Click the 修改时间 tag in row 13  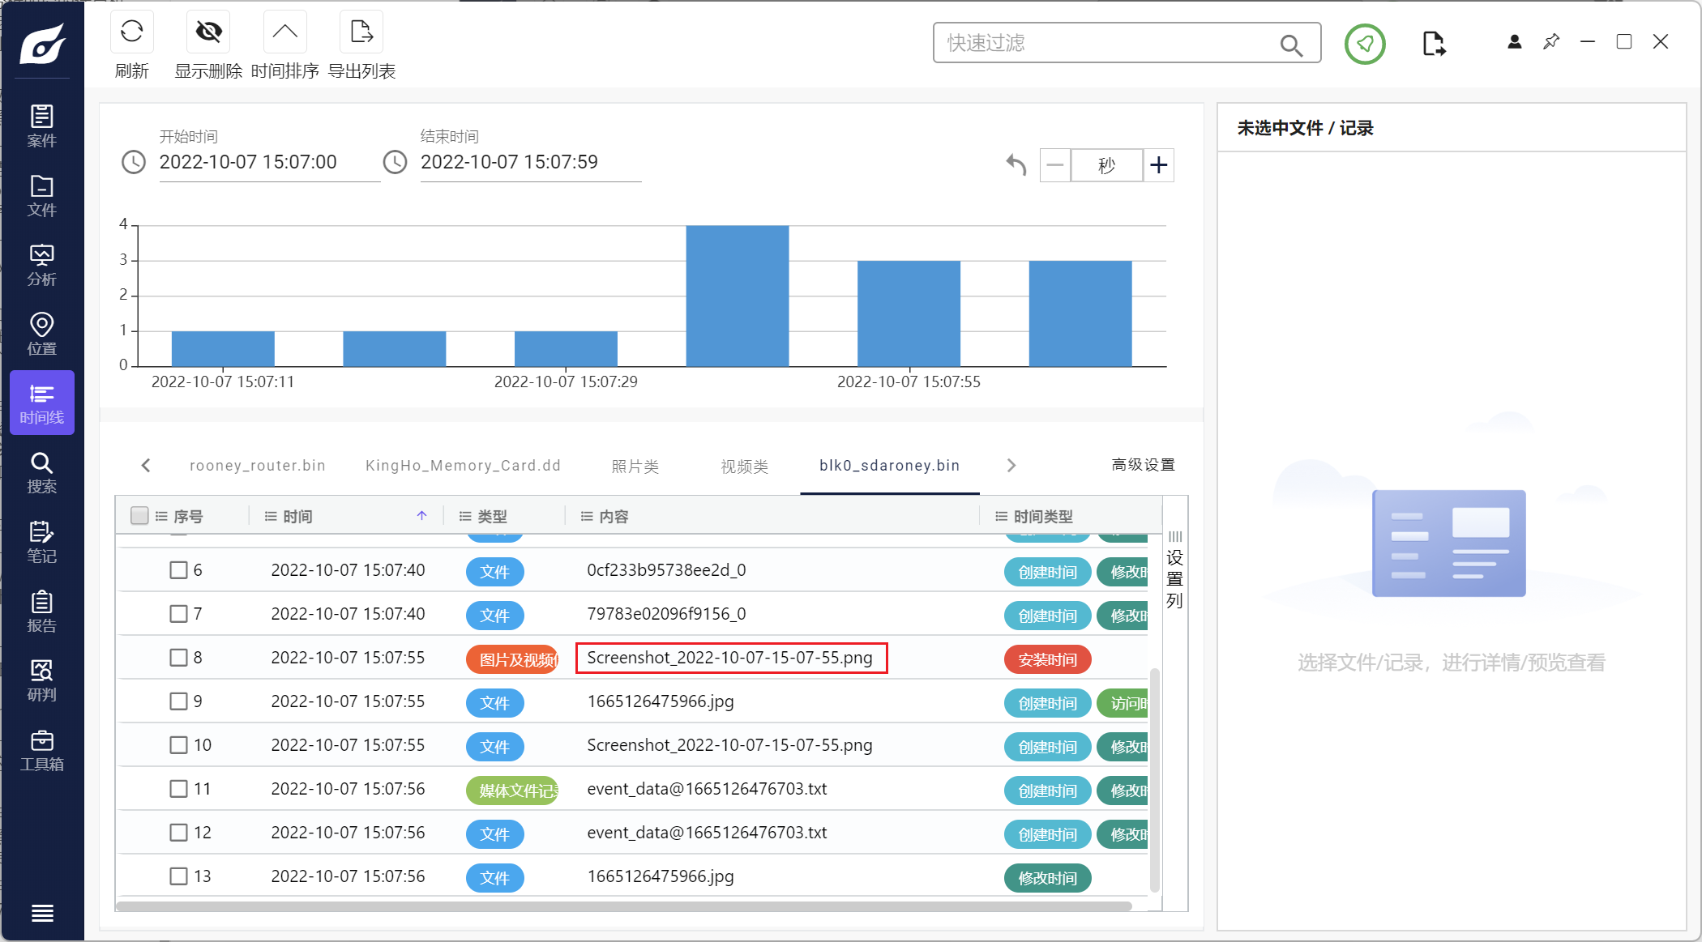coord(1048,878)
